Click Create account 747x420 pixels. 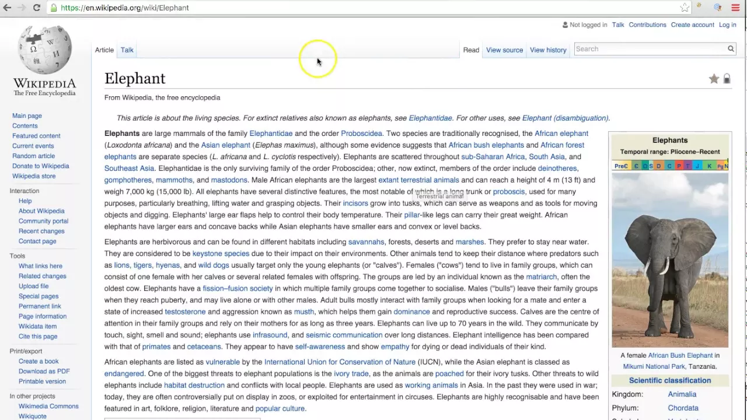(x=692, y=24)
